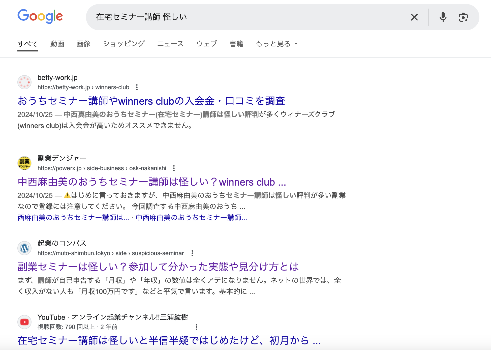Click the betty-work.jp site favicon
The image size is (491, 350).
(x=24, y=82)
